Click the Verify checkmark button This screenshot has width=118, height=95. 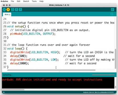click(4, 9)
